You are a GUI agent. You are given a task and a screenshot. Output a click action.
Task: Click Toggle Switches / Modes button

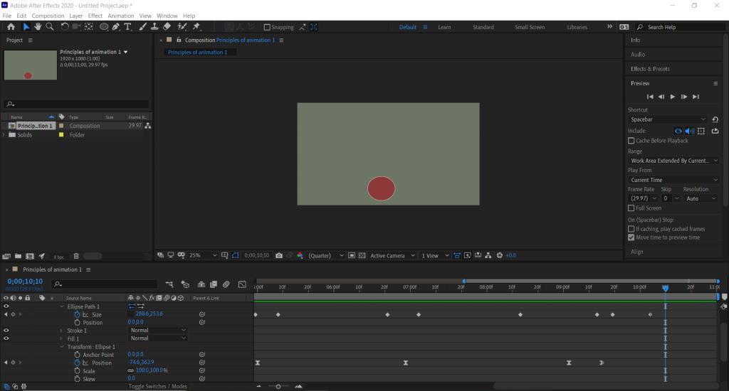157,387
